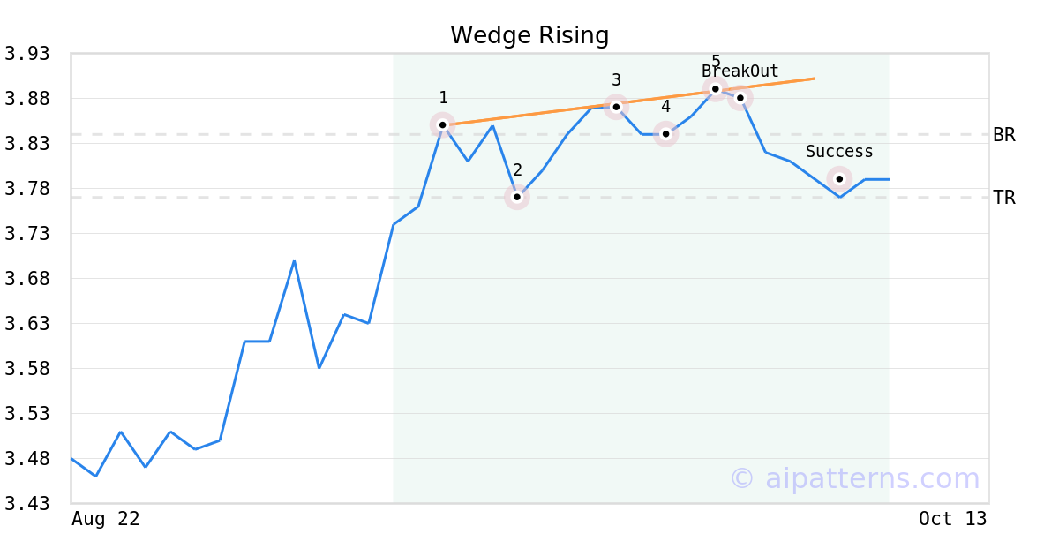Click the Wedge Rising chart title
Viewport: 1059px width, 556px height.
tap(529, 35)
